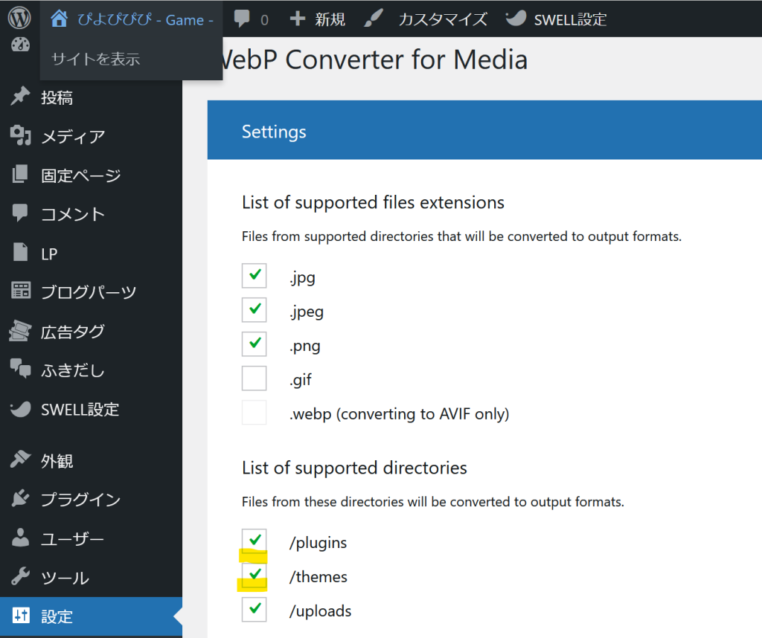Open the comments bubble icon in toolbar
The height and width of the screenshot is (638, 762).
pos(242,19)
